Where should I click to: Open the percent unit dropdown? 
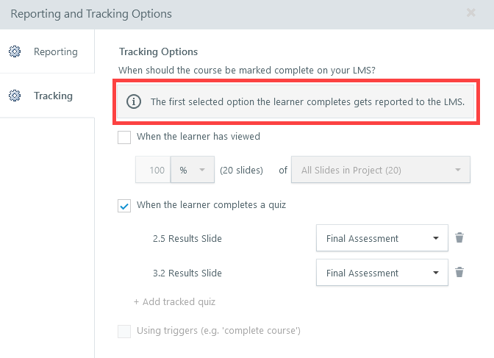(x=193, y=171)
